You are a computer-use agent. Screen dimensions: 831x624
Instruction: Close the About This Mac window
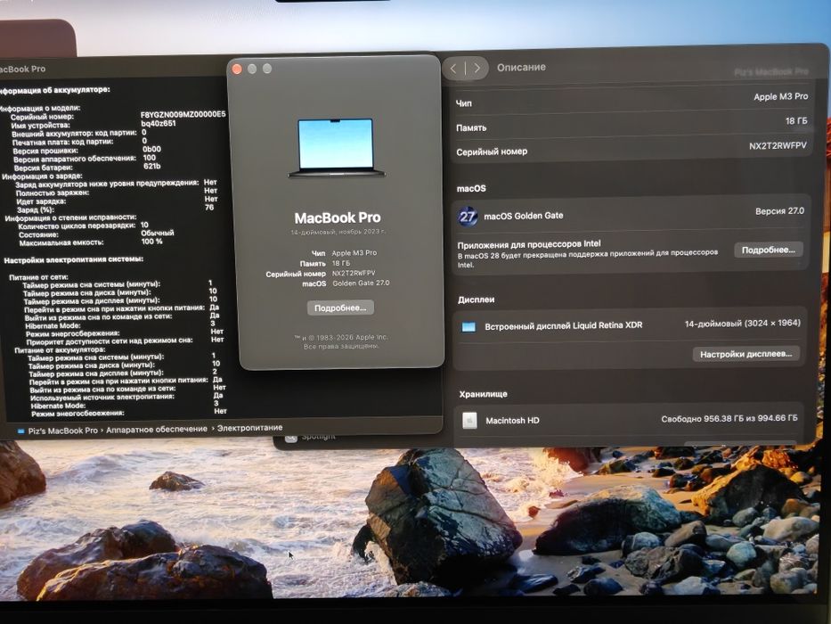237,69
